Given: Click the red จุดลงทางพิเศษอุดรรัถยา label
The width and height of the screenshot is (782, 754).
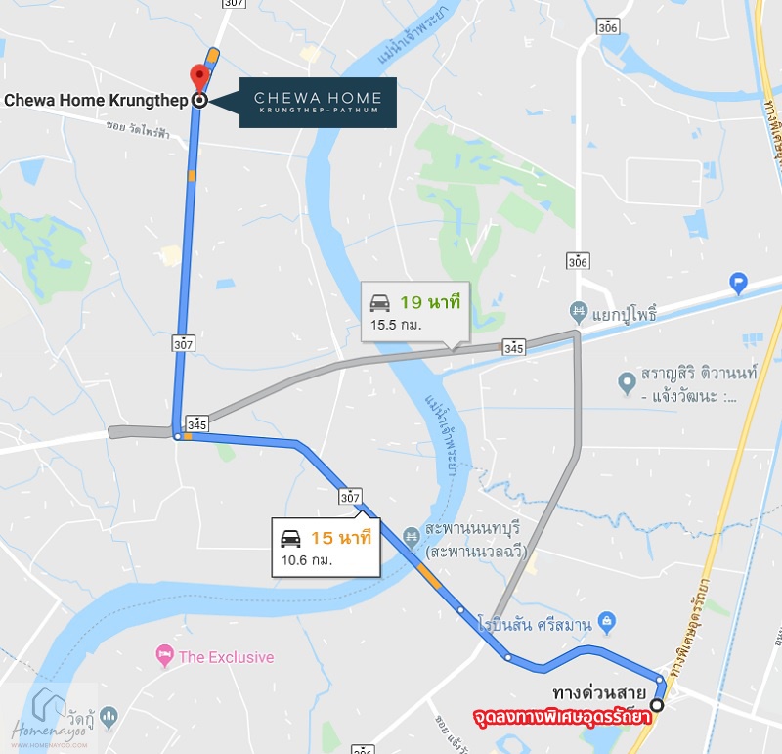Looking at the screenshot, I should [x=562, y=718].
